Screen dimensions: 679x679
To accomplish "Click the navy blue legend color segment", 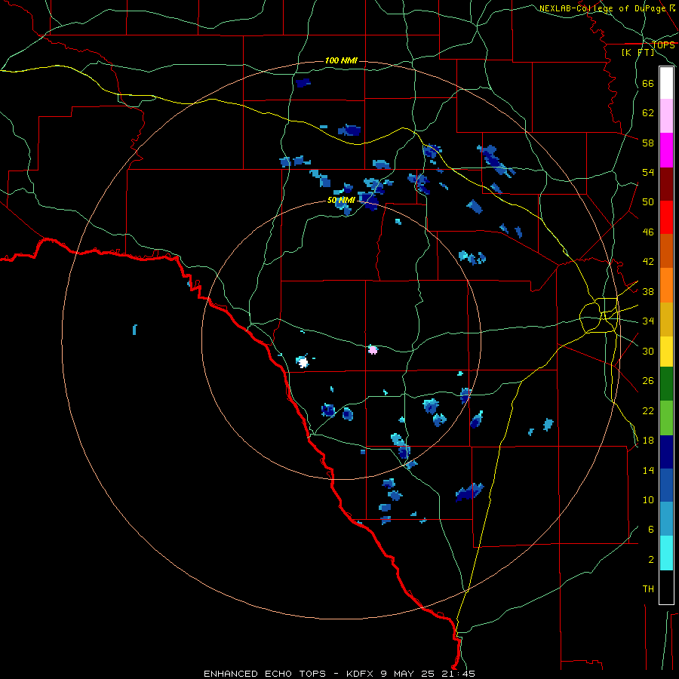I will coord(666,452).
